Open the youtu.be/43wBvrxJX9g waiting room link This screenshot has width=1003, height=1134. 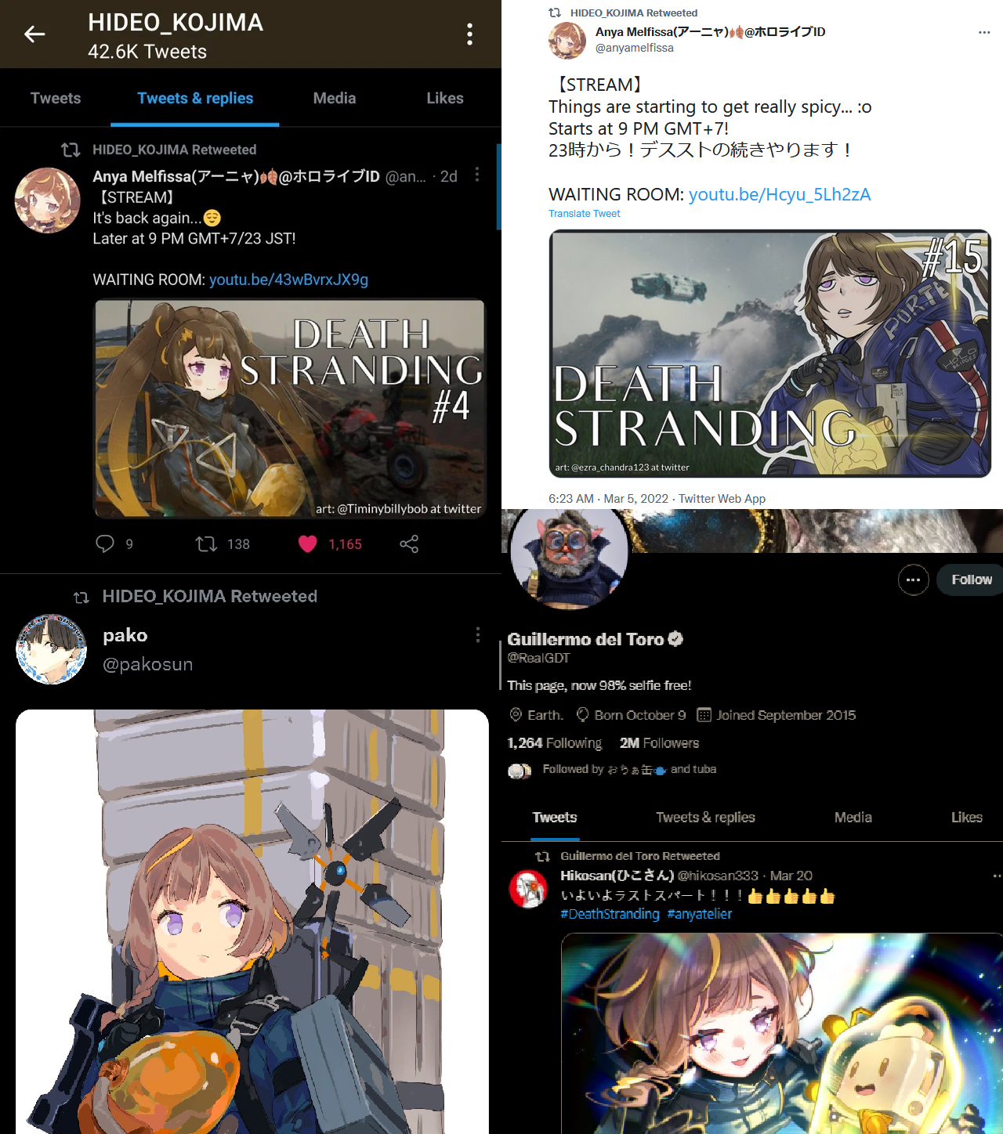click(x=288, y=280)
